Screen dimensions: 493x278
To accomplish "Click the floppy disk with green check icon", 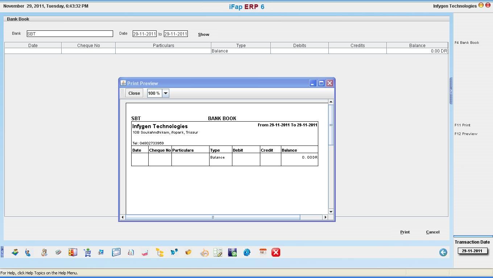I will [x=232, y=252].
